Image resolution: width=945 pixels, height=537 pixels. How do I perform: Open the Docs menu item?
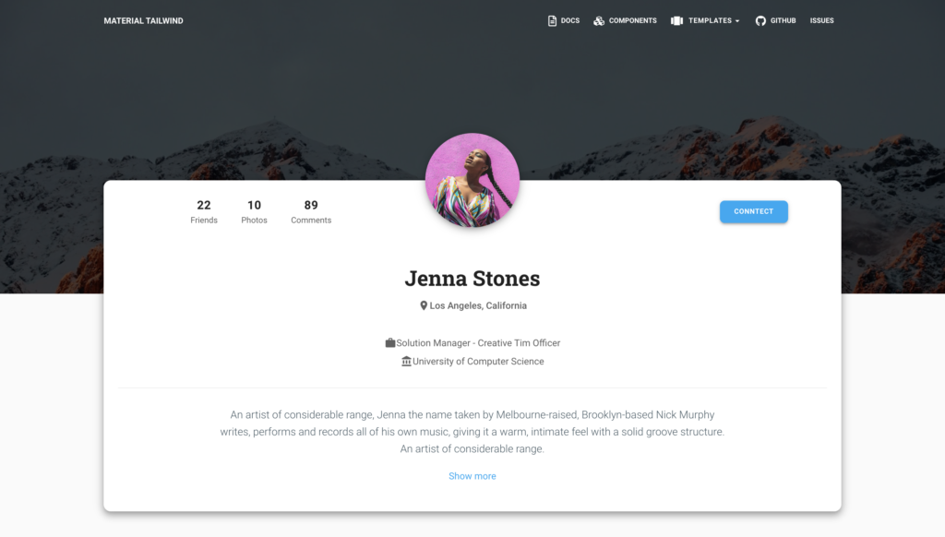click(x=564, y=20)
